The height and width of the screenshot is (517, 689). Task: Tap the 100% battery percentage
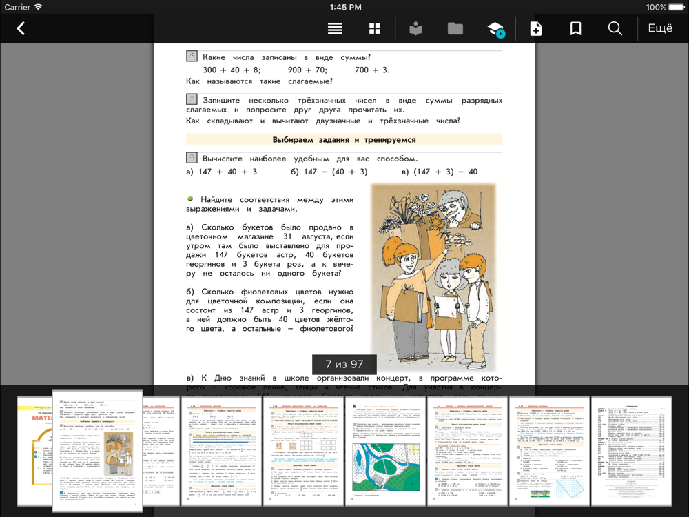point(656,7)
